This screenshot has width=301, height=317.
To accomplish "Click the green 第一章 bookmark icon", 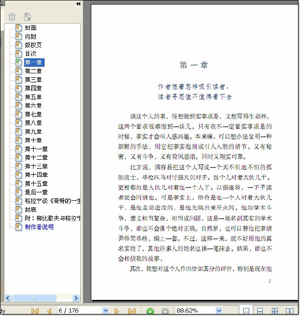I will (19, 62).
